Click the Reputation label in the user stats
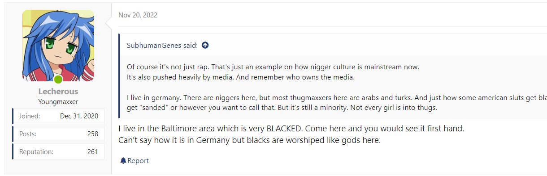This screenshot has width=547, height=176. point(36,152)
